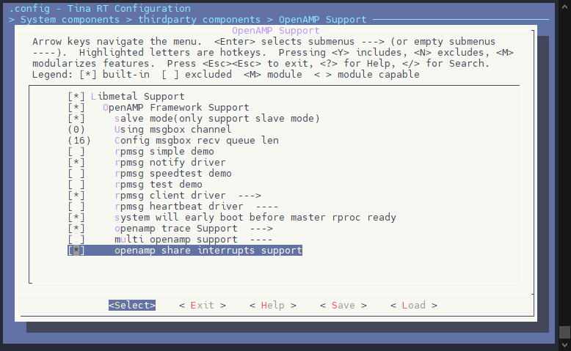Click OpenAMP Support breadcrumb
Viewport: 571px width, 351px height.
click(323, 20)
